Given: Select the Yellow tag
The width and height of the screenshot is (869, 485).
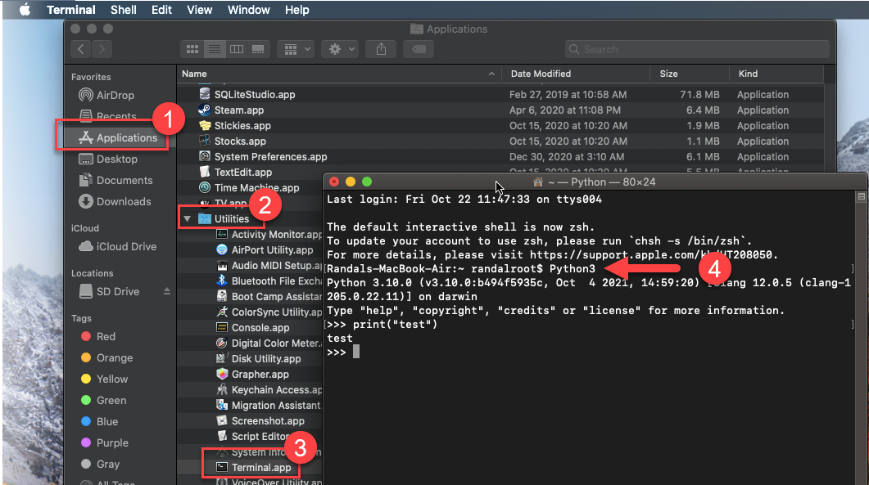Looking at the screenshot, I should coord(104,379).
